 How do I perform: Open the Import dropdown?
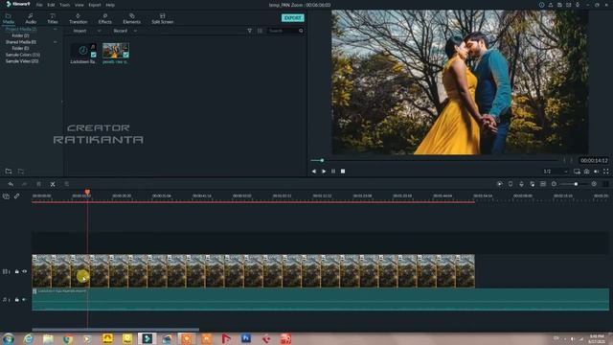coord(87,31)
